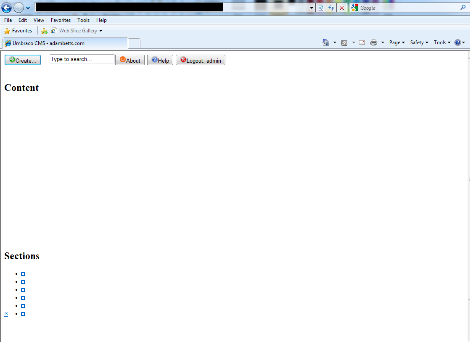
Task: Click Add to Favorites Bar icon
Action: [x=44, y=31]
